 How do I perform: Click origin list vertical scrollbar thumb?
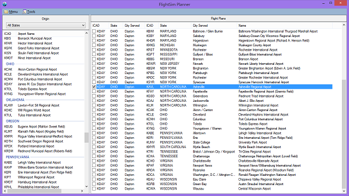pos(87,137)
